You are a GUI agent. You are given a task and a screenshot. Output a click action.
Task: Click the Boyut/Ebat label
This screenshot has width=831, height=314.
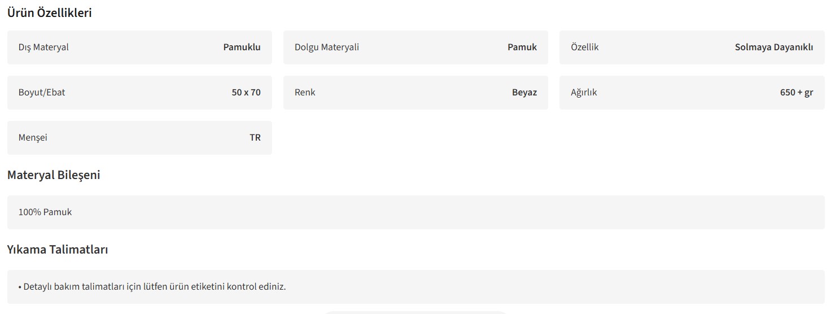42,93
